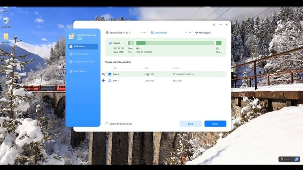Select the last small partition bar of Disk 0

[219, 43]
